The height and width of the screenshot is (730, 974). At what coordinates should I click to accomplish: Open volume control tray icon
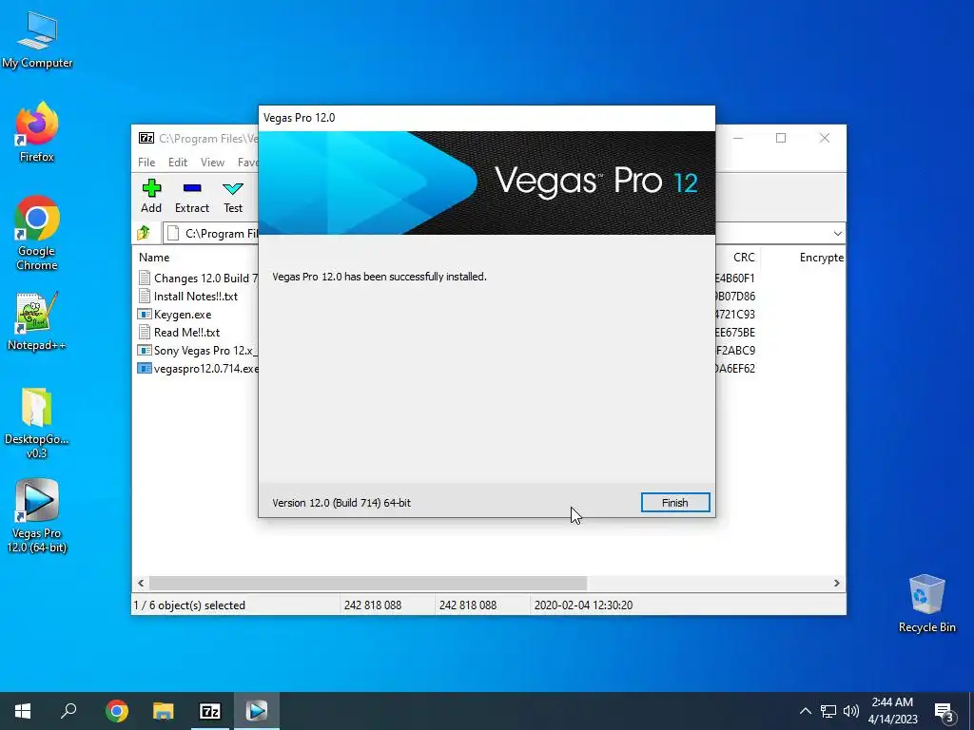tap(851, 711)
